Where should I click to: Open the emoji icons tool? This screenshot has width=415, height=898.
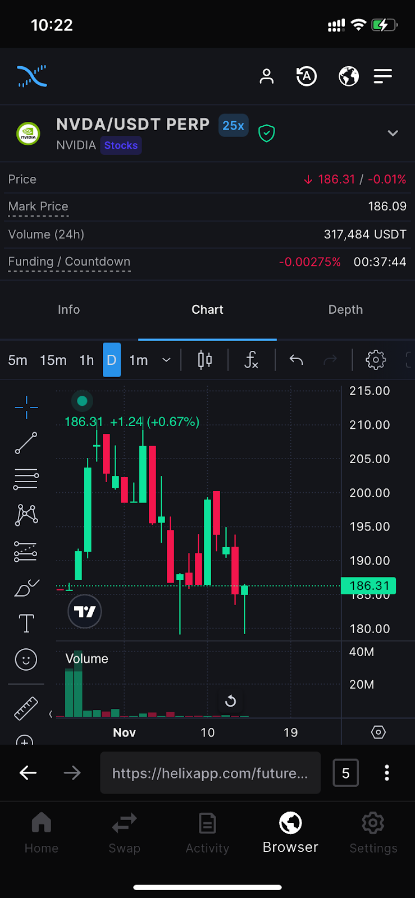coord(26,659)
